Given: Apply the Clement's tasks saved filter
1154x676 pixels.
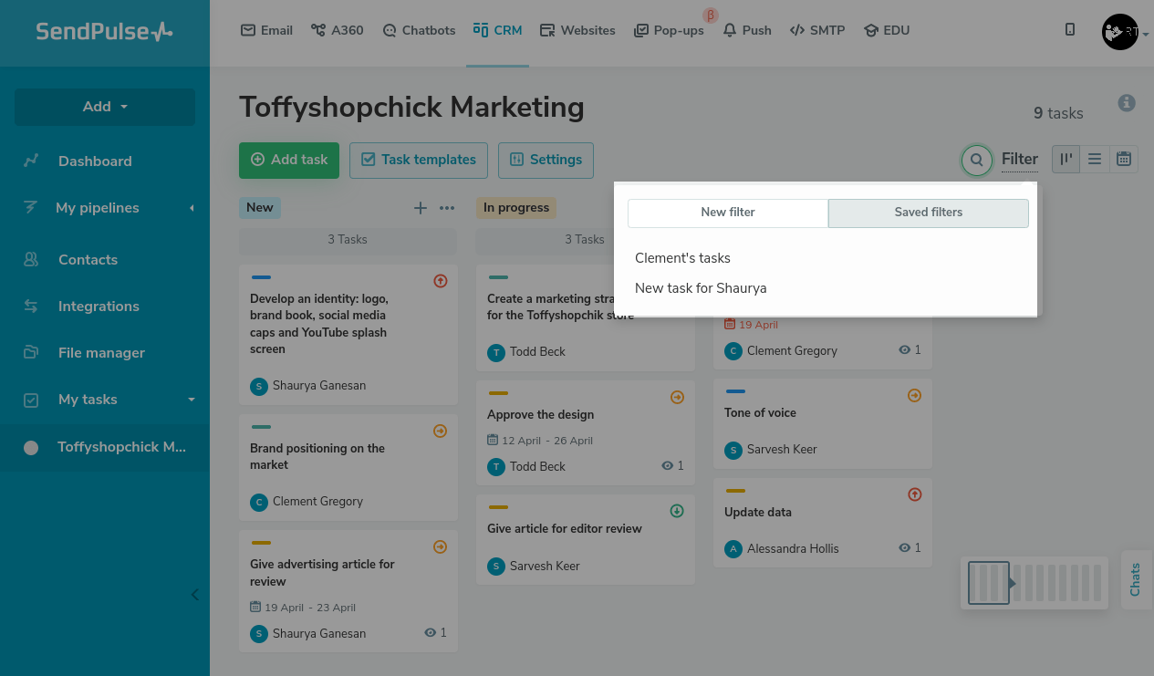Looking at the screenshot, I should coord(682,258).
